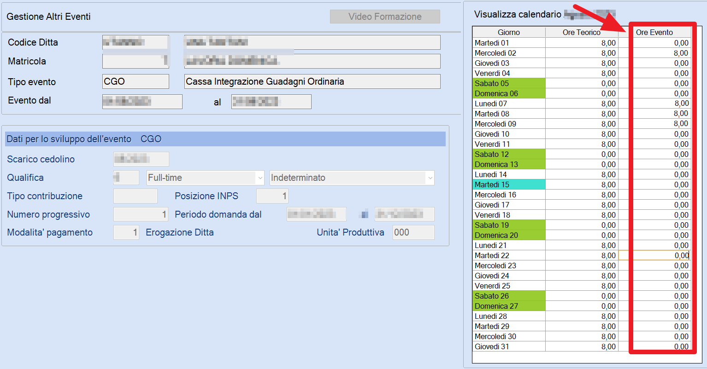The height and width of the screenshot is (369, 707).
Task: Click the Ore Evento column header
Action: (x=654, y=32)
